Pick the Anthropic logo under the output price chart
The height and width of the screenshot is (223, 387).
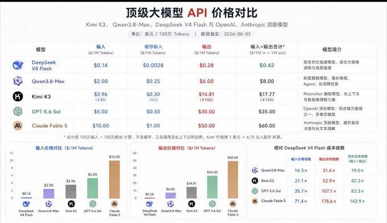coord(233,204)
